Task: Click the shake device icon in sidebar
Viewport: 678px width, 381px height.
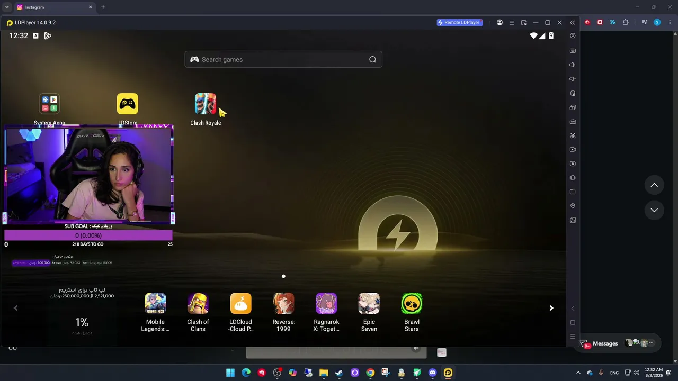Action: coord(573,178)
